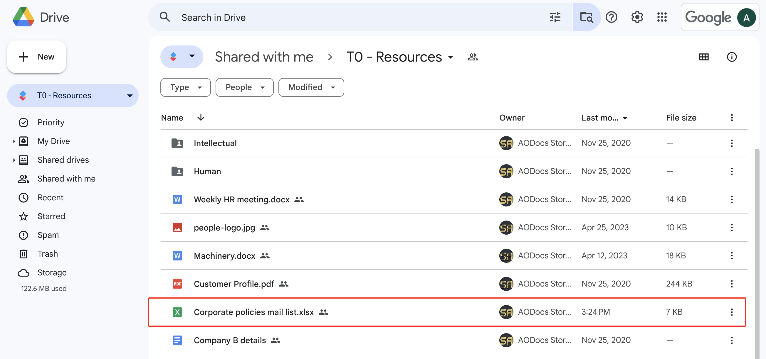Go to Priority in sidebar
Image resolution: width=766 pixels, height=359 pixels.
[51, 122]
